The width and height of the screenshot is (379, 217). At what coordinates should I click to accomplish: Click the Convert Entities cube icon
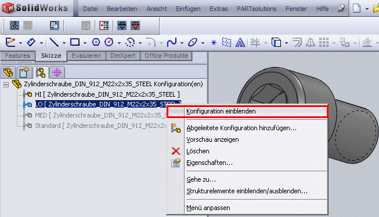[x=276, y=42]
